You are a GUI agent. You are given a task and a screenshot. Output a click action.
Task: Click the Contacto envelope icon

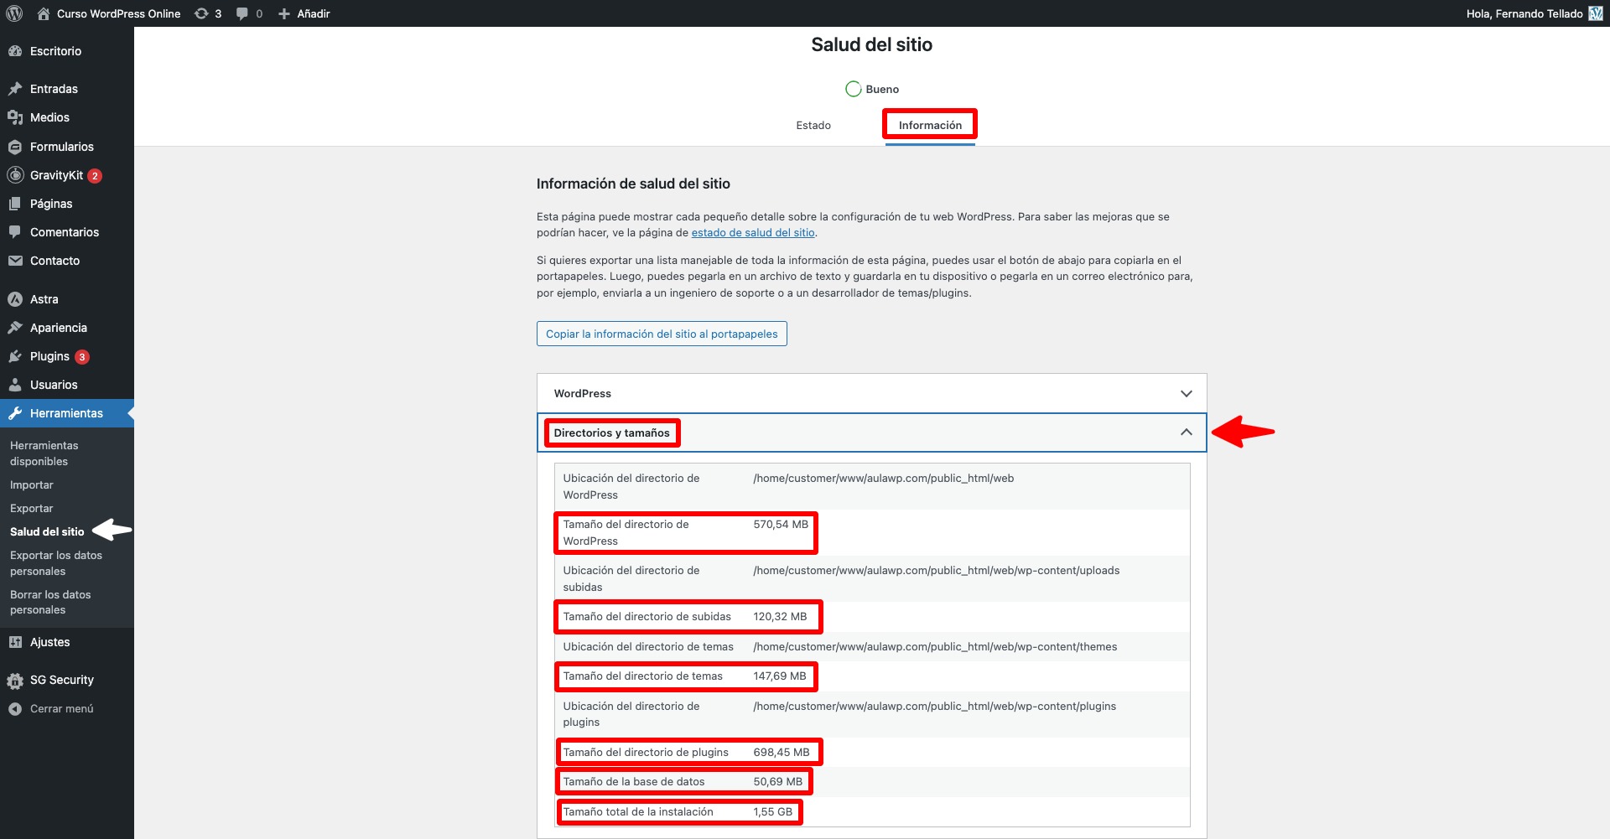tap(15, 261)
